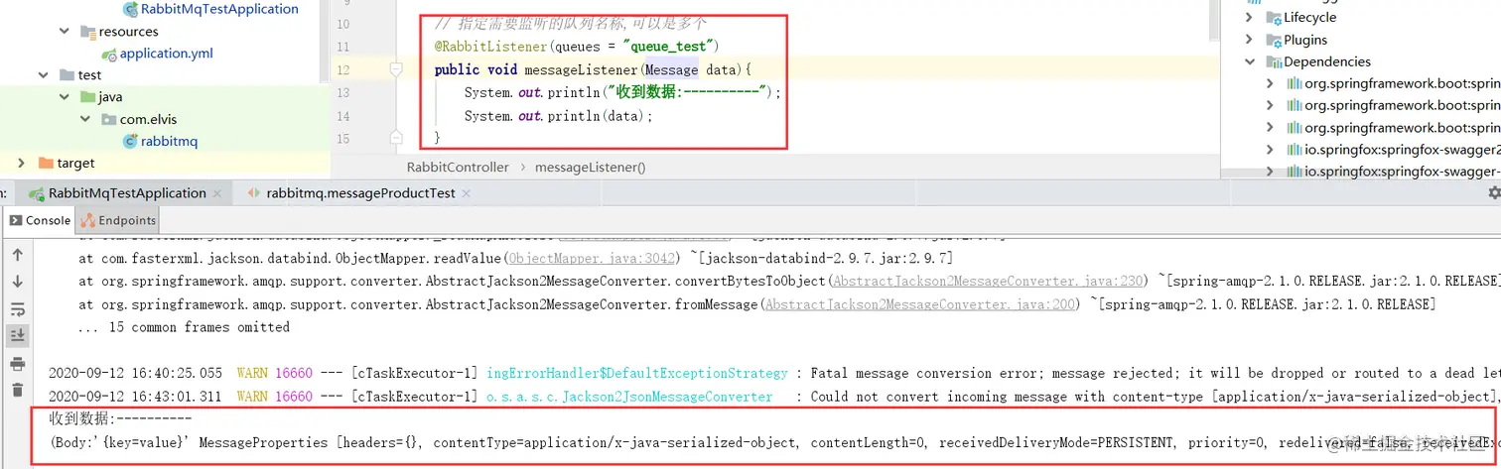Screen dimensions: 1501x469
Task: Open RabbitMqTestApplication class in project tree
Action: 219,9
